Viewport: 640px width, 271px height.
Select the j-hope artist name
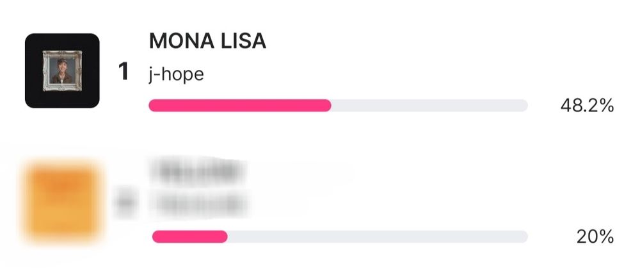coord(177,75)
